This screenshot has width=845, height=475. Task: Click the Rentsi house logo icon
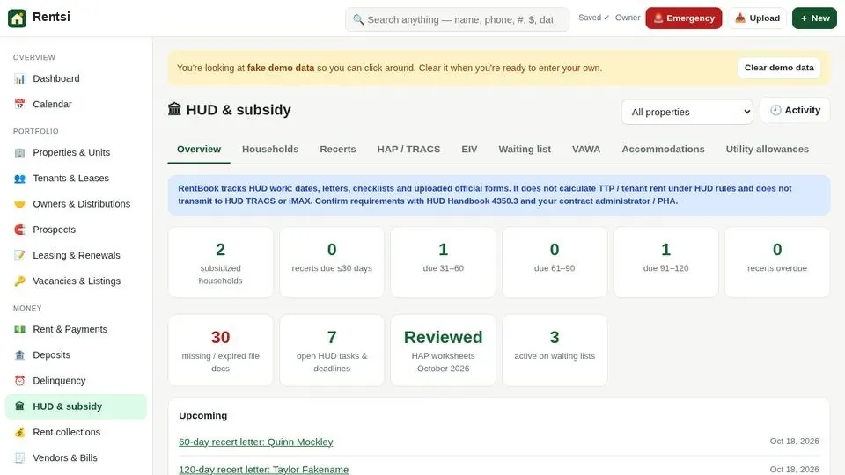point(17,18)
